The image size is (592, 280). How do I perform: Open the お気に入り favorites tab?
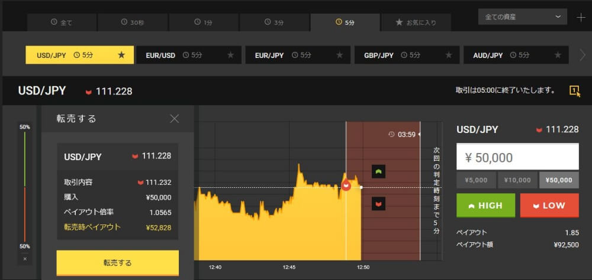click(x=416, y=22)
